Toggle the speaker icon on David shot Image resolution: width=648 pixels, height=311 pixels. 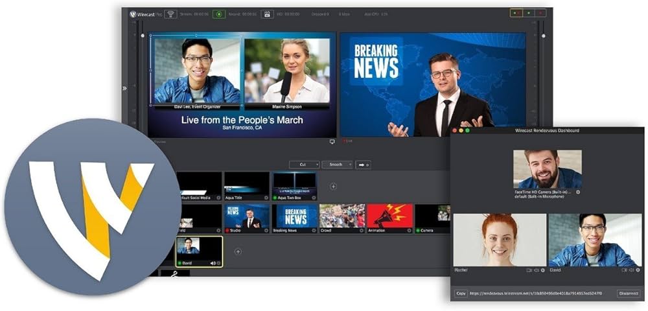point(213,263)
